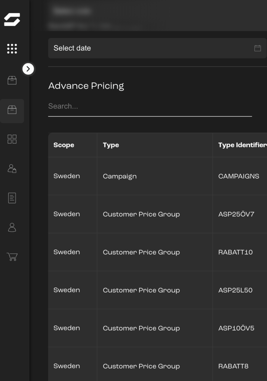
Task: Click Customer Price Group in ASP25L50 row
Action: coord(141,290)
